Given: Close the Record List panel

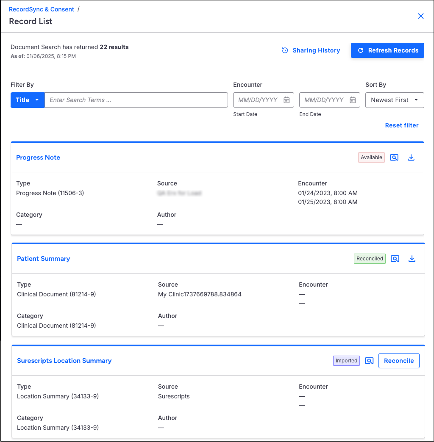Looking at the screenshot, I should (x=421, y=16).
